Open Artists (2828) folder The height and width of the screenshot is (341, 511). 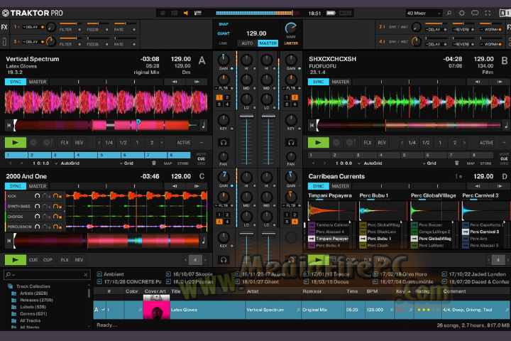tap(33, 293)
